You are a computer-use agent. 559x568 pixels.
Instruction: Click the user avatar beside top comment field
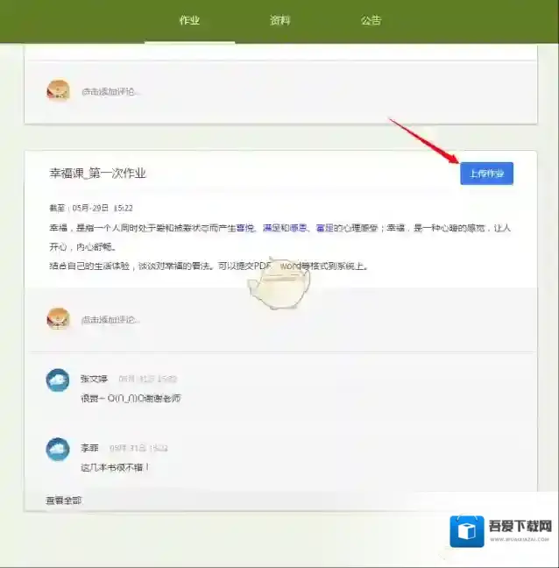58,90
